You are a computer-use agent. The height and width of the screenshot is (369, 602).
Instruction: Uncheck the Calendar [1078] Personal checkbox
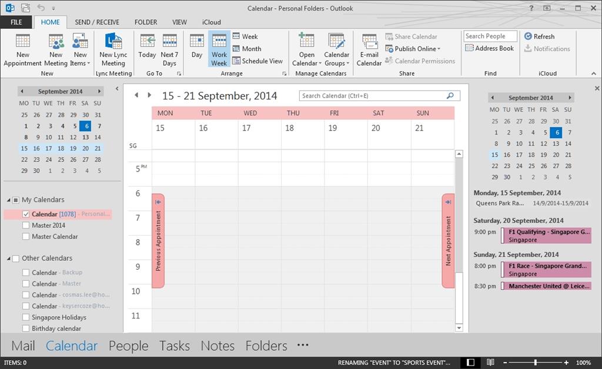coord(26,214)
